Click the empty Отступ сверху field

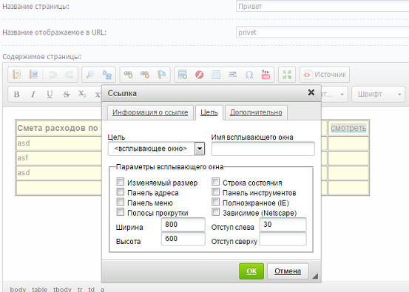click(283, 239)
